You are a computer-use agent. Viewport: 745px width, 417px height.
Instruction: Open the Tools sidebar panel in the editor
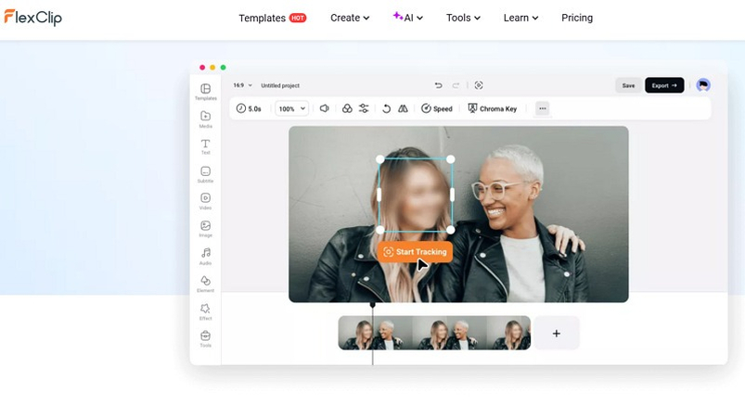click(206, 339)
